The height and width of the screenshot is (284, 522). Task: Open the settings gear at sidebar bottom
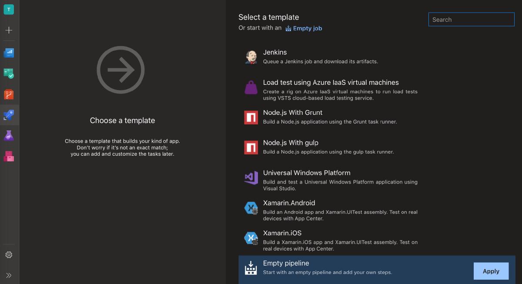pos(9,255)
